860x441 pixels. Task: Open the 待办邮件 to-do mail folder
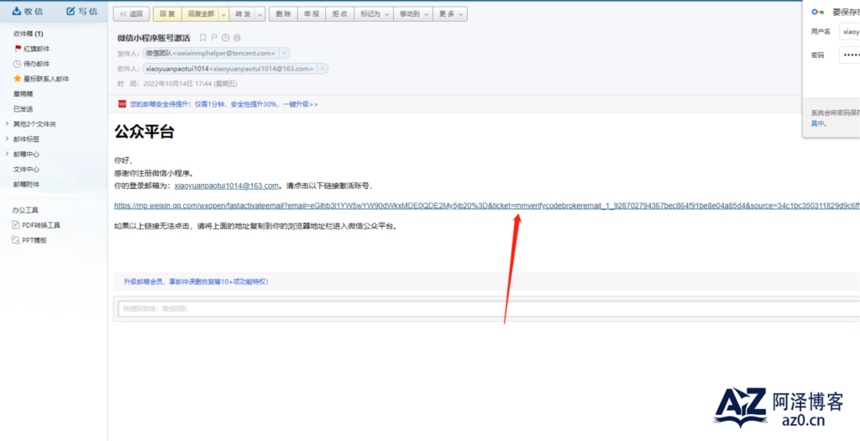point(32,64)
